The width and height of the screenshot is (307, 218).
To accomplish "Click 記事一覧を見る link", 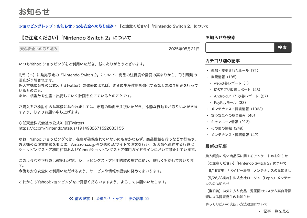I will pyautogui.click(x=277, y=211).
